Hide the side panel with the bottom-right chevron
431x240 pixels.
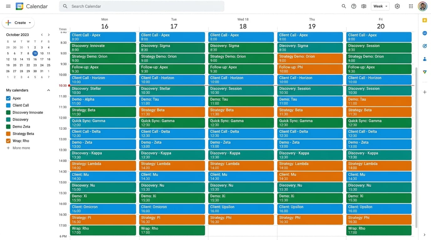pyautogui.click(x=425, y=235)
